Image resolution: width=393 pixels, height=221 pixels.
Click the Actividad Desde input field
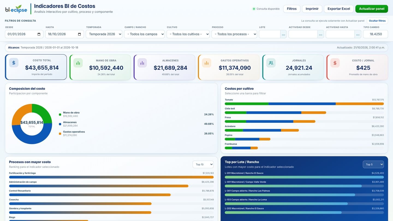pos(303,34)
